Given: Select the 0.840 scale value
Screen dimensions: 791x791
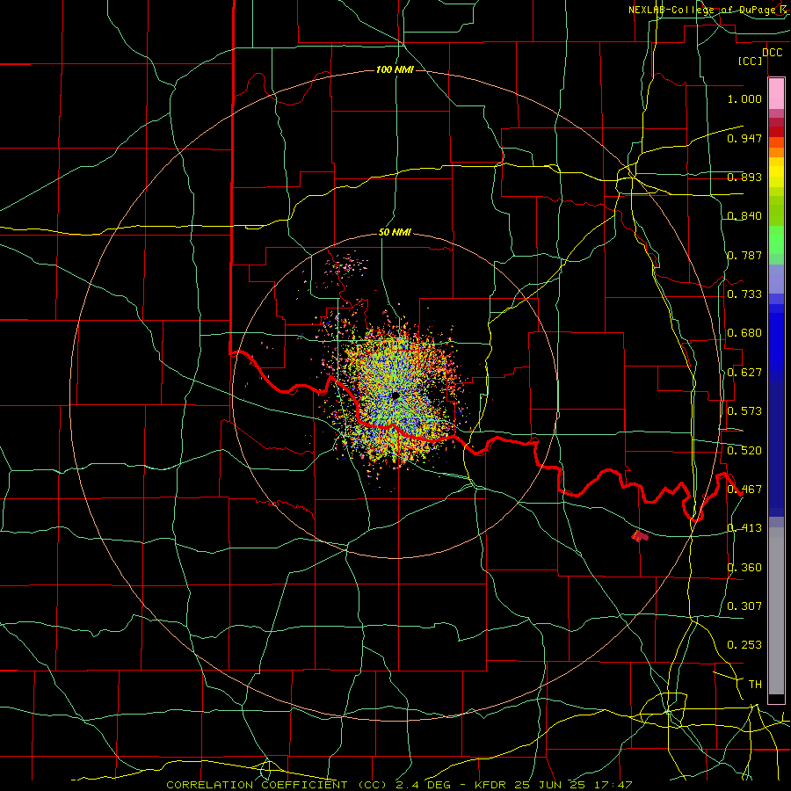Looking at the screenshot, I should click(x=744, y=216).
